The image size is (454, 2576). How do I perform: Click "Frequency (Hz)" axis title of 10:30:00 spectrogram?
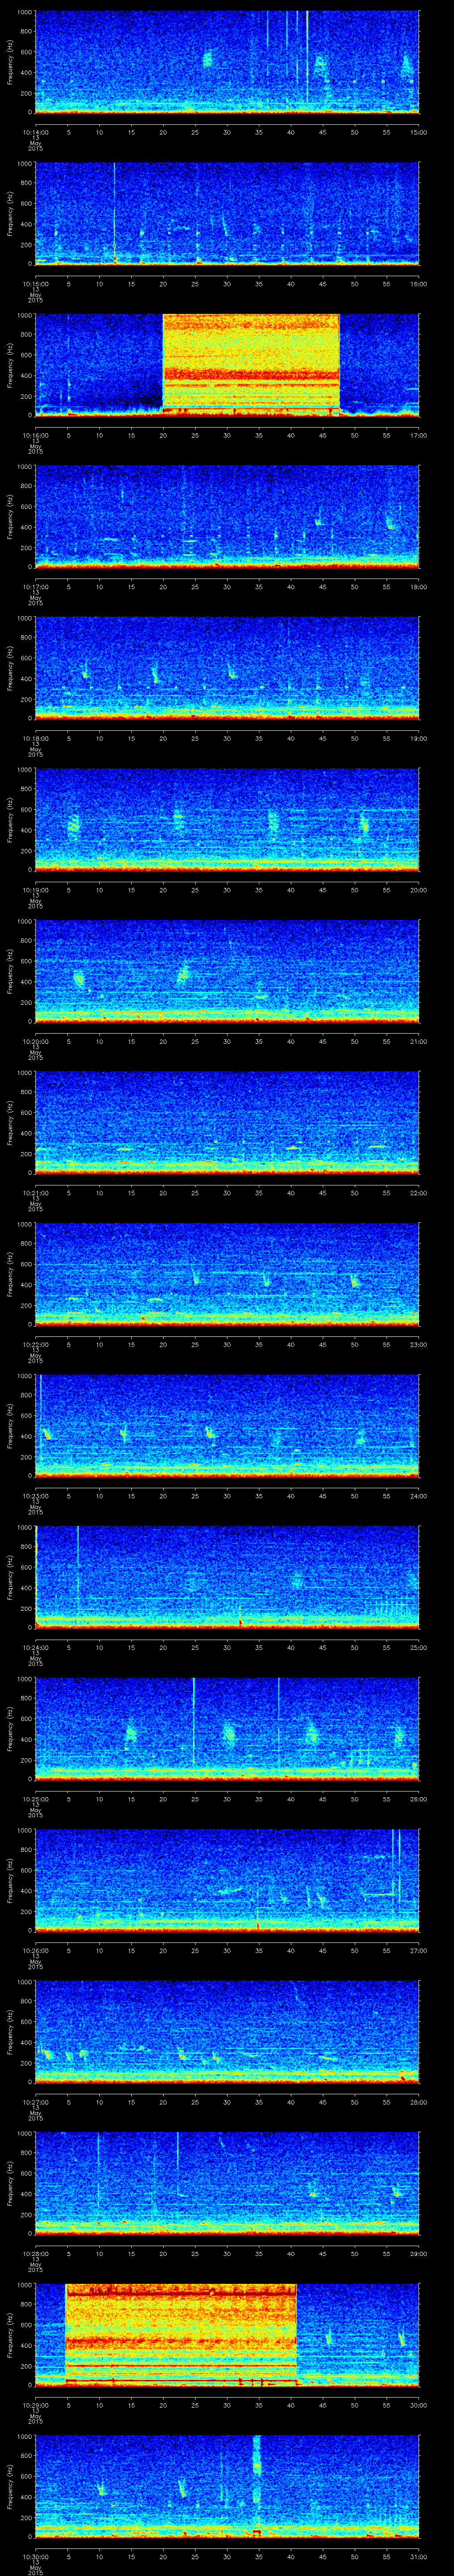tap(10, 2486)
